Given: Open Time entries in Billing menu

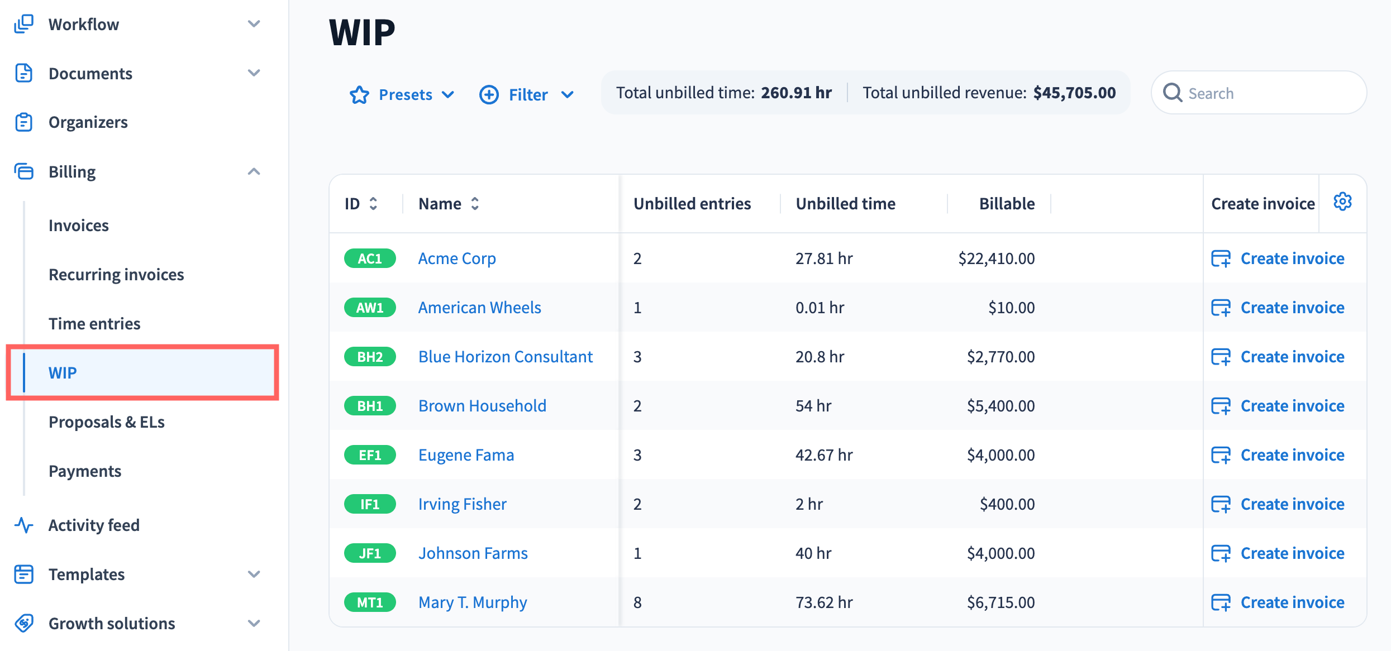Looking at the screenshot, I should point(94,323).
